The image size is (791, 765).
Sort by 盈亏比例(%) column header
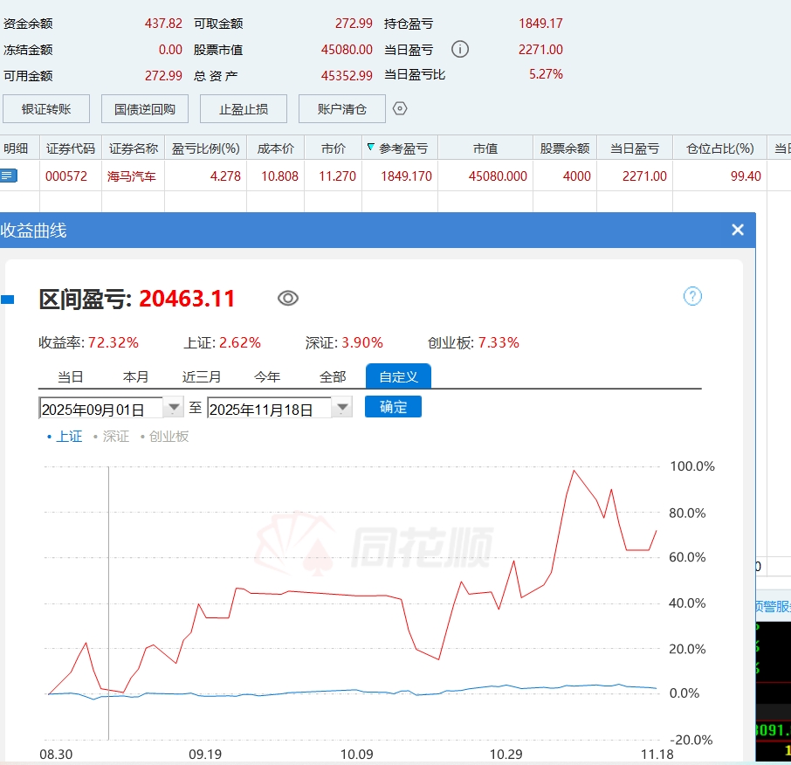tap(205, 148)
